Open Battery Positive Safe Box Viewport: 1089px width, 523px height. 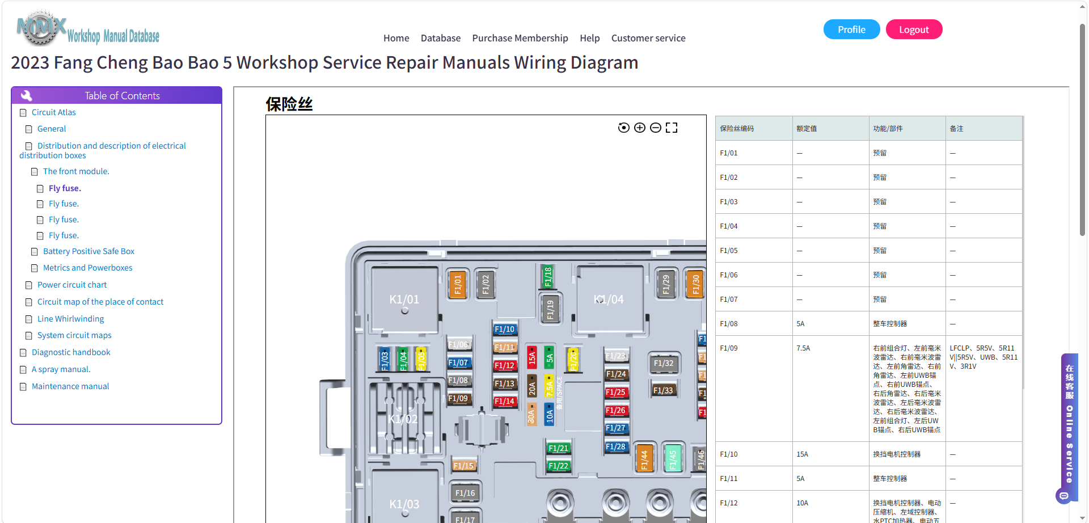(88, 251)
